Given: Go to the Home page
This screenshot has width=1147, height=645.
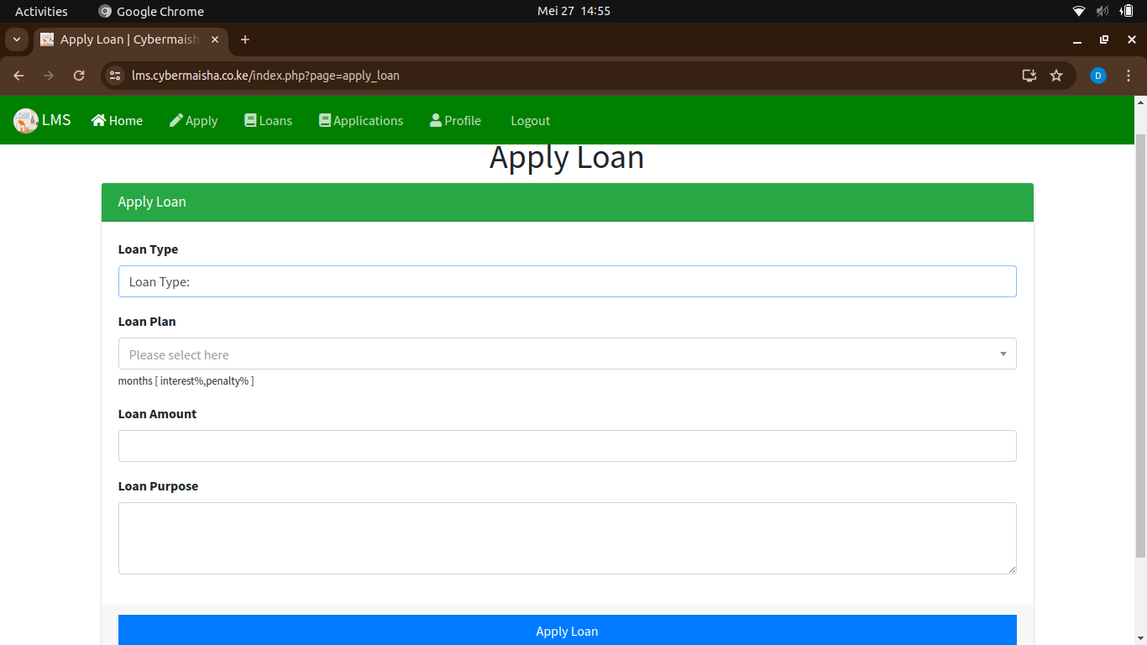Looking at the screenshot, I should (117, 120).
